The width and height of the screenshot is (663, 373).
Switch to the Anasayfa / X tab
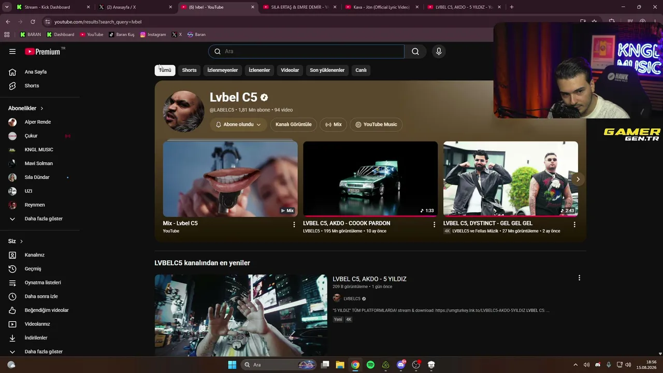click(x=136, y=7)
